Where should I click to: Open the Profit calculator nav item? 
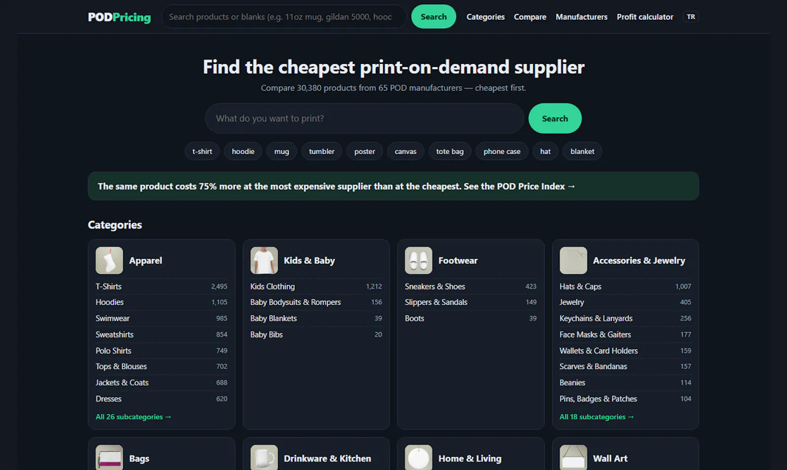pyautogui.click(x=645, y=17)
